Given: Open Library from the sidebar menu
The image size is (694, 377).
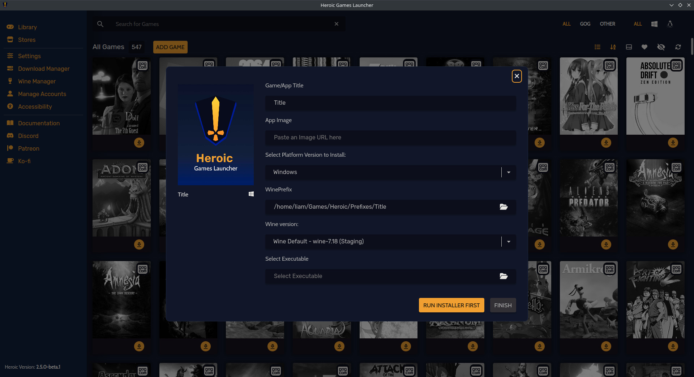Looking at the screenshot, I should pyautogui.click(x=27, y=27).
